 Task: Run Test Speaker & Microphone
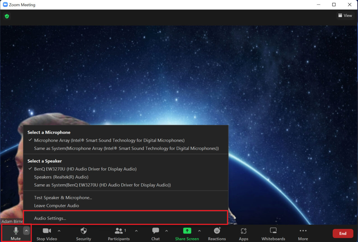(x=63, y=197)
